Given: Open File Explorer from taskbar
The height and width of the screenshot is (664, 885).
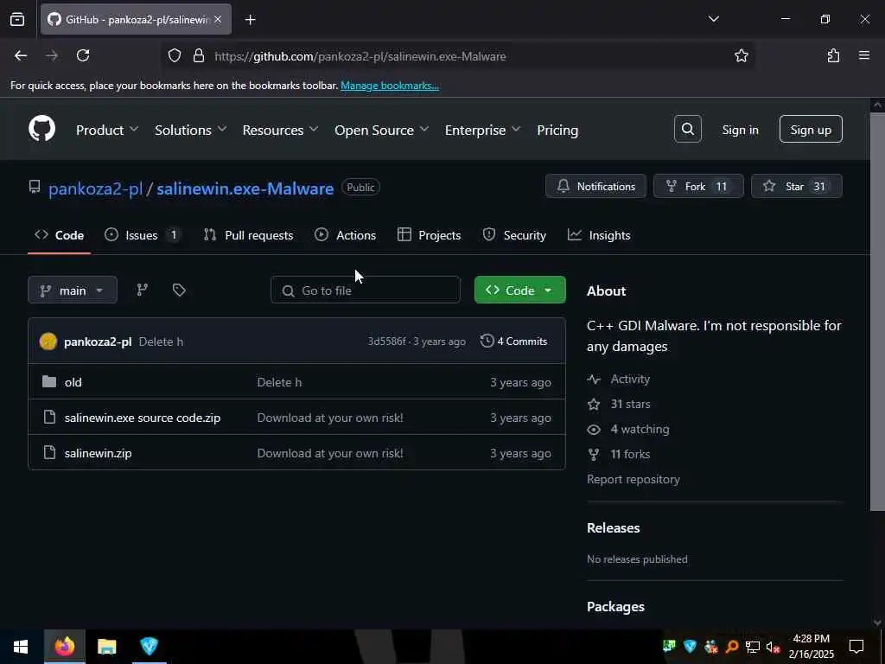Looking at the screenshot, I should [x=106, y=646].
